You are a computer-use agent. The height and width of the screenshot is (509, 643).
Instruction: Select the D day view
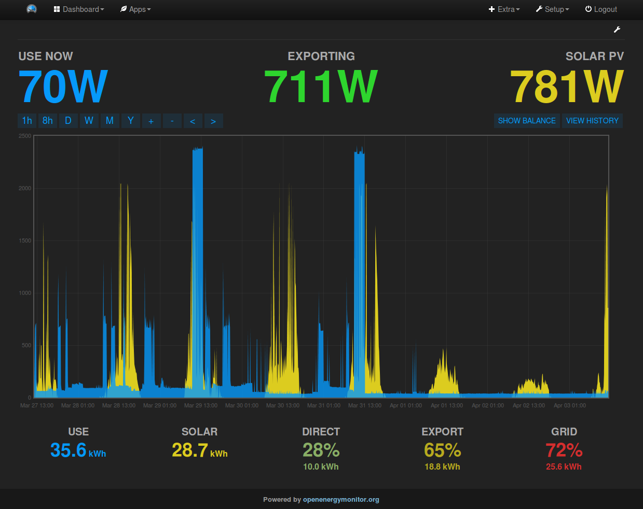coord(68,121)
